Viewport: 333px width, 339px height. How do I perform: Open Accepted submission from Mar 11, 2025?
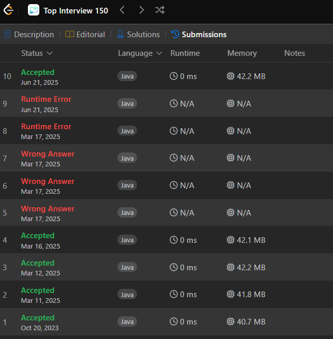pos(166,295)
